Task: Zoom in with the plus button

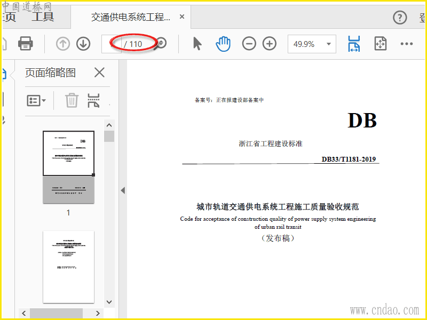Action: (x=270, y=44)
